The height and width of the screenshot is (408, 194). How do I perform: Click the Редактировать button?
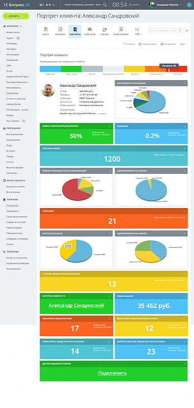[148, 44]
